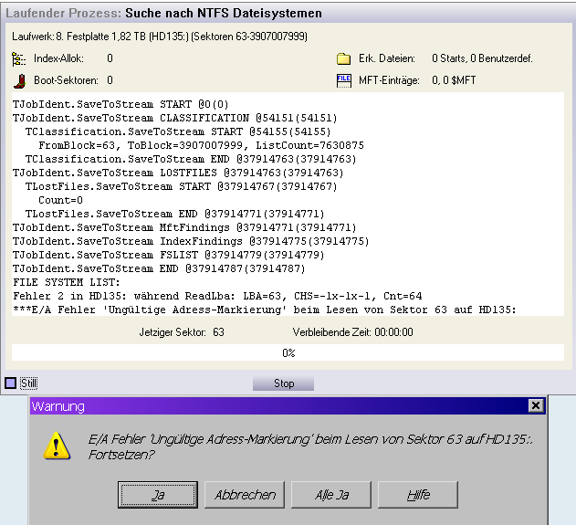This screenshot has width=576, height=525.
Task: Click TJobIdent LOSTFILES log line
Action: tap(178, 173)
